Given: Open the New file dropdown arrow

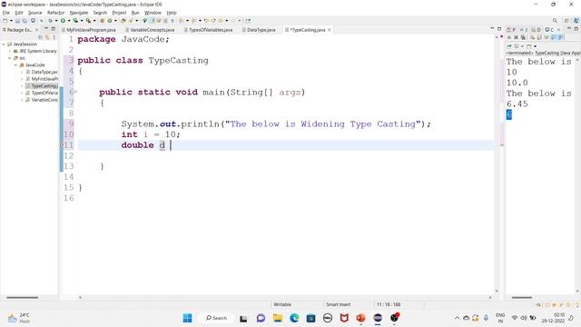Looking at the screenshot, I should point(11,20).
